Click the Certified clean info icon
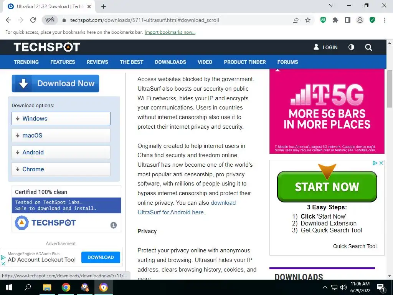The width and height of the screenshot is (393, 295). 114,225
